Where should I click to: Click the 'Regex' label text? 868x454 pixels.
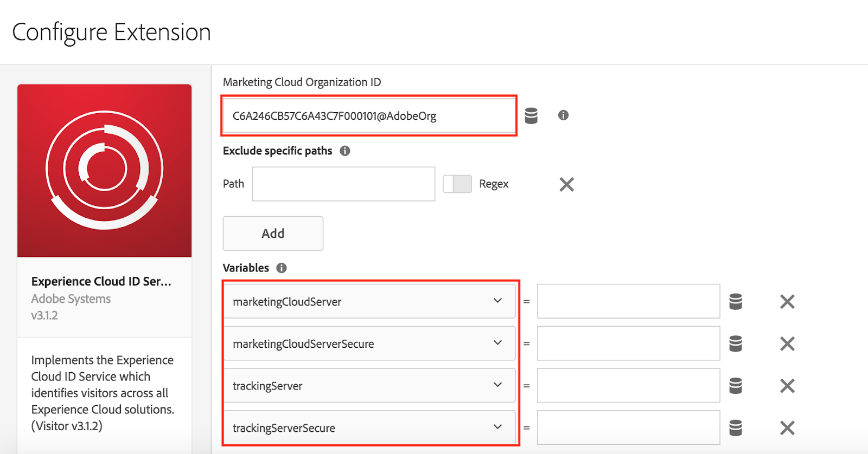click(494, 184)
